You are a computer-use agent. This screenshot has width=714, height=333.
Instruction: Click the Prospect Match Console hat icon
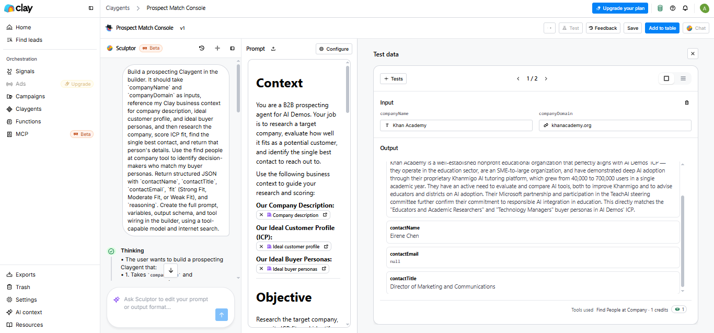coord(109,28)
